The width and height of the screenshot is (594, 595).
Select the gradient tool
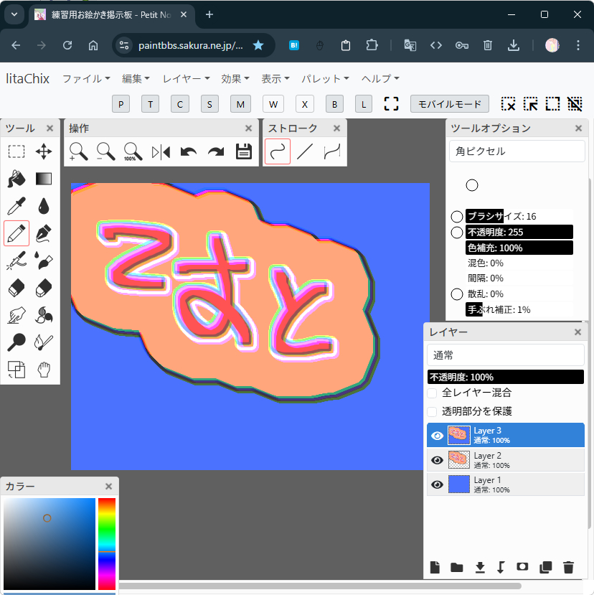(44, 179)
